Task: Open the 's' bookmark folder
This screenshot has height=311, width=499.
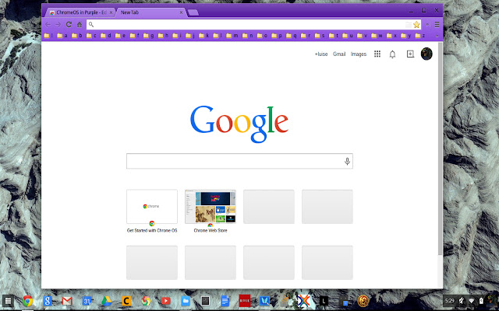Action: coord(320,36)
